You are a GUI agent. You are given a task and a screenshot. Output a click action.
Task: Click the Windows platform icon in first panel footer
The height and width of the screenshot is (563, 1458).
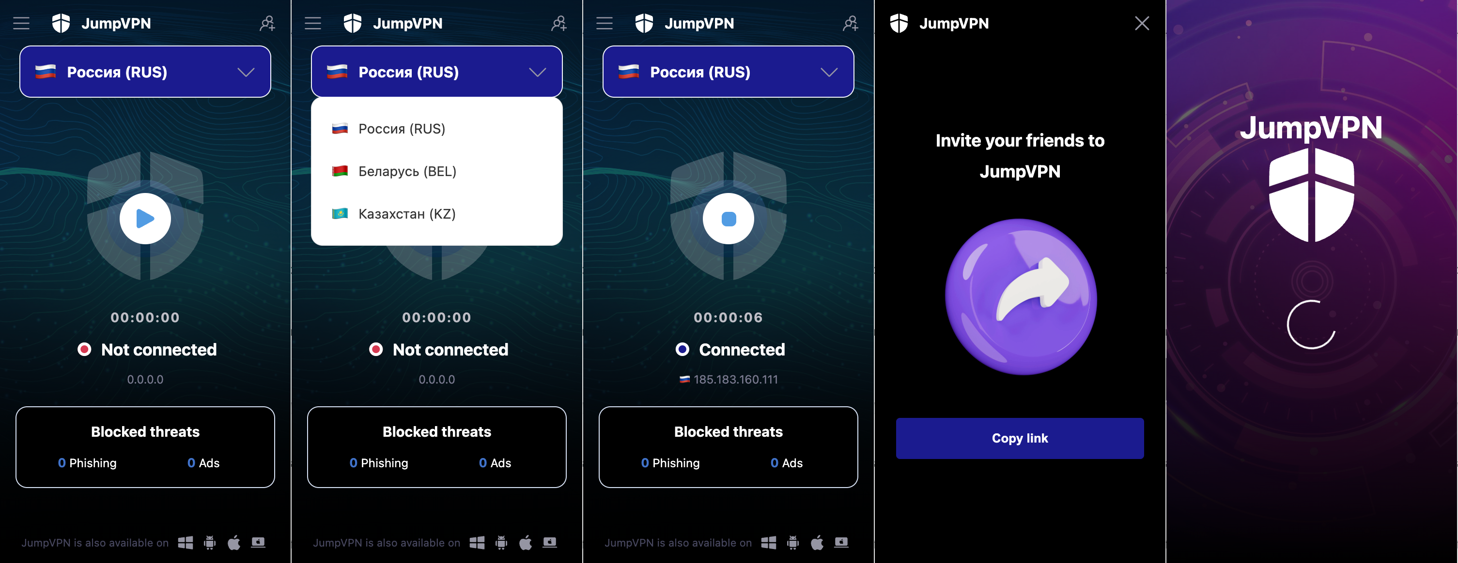coord(185,543)
